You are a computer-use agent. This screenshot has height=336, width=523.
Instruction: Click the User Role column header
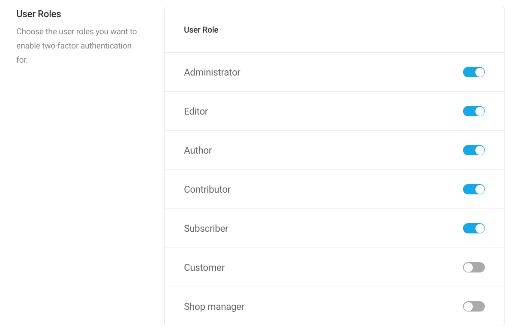201,30
